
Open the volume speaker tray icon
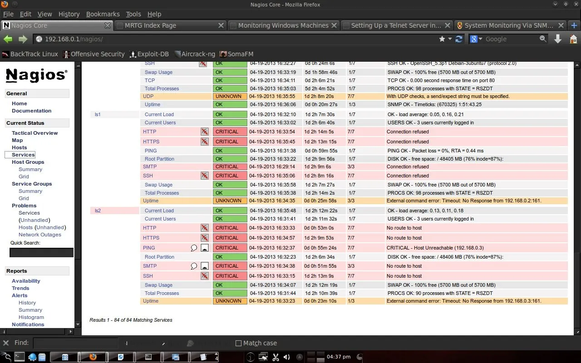286,357
